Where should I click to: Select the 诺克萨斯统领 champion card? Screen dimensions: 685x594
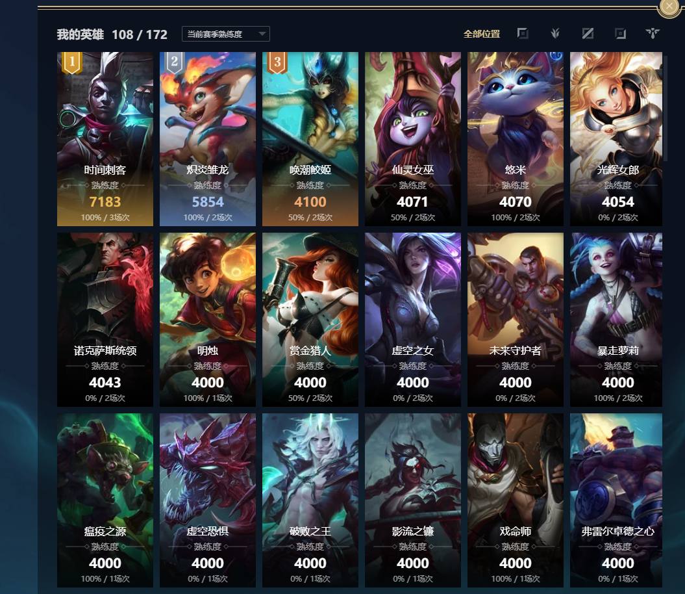[105, 320]
